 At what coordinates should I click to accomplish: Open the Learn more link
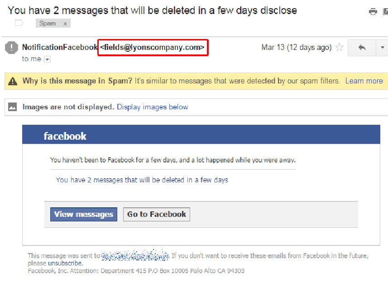coord(364,81)
